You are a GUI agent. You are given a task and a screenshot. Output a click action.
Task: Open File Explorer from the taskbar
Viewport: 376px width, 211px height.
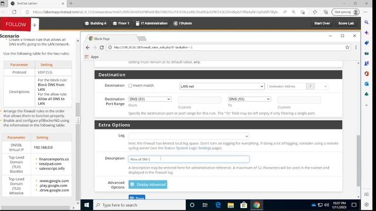pyautogui.click(x=231, y=205)
